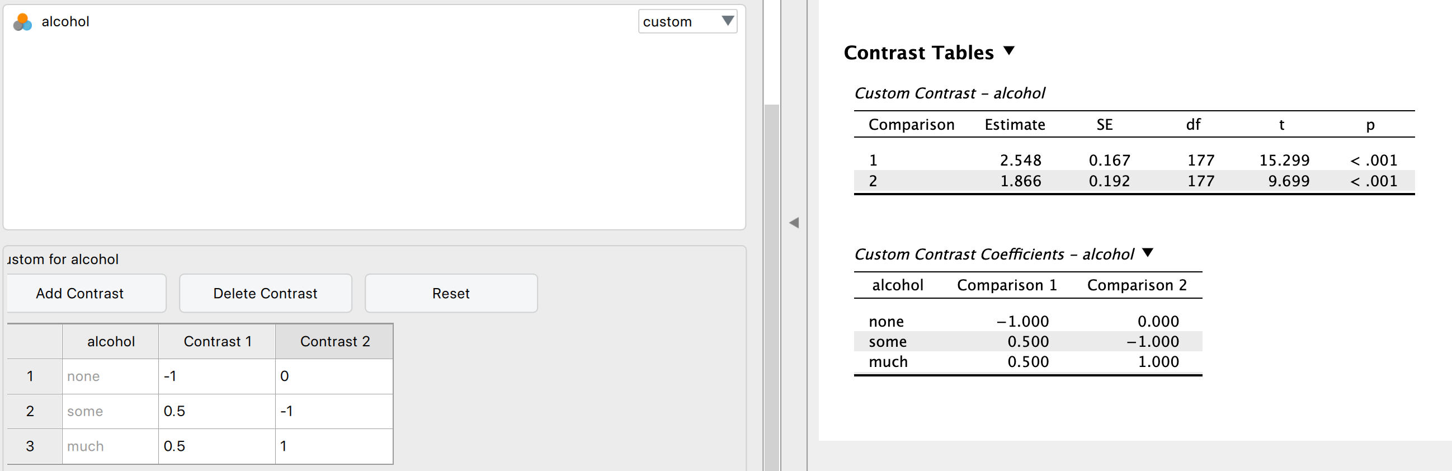This screenshot has width=1452, height=471.
Task: Edit Contrast 2 value for none
Action: [x=334, y=376]
